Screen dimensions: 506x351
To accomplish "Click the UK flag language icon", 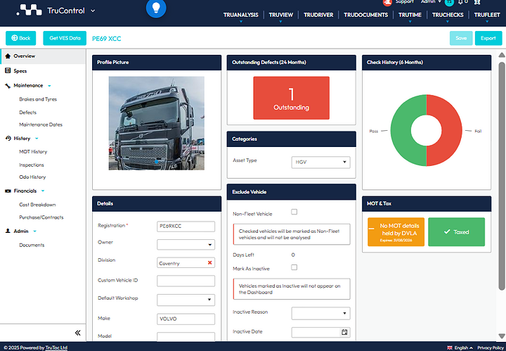I will (450, 347).
